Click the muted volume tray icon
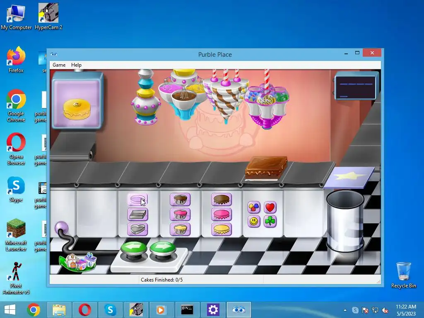The width and height of the screenshot is (424, 318). (x=385, y=310)
